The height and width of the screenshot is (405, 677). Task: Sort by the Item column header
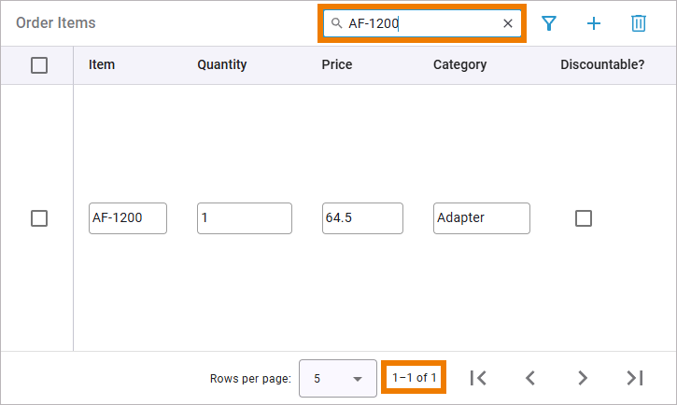[102, 65]
